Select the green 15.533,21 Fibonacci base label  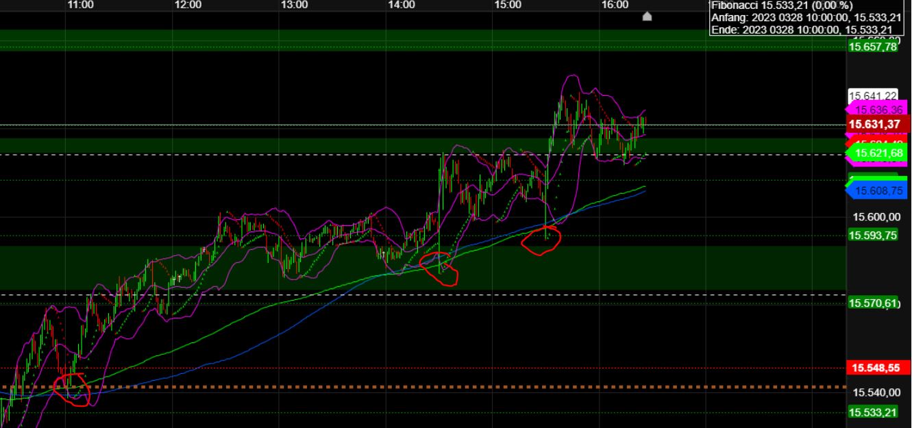tap(874, 412)
